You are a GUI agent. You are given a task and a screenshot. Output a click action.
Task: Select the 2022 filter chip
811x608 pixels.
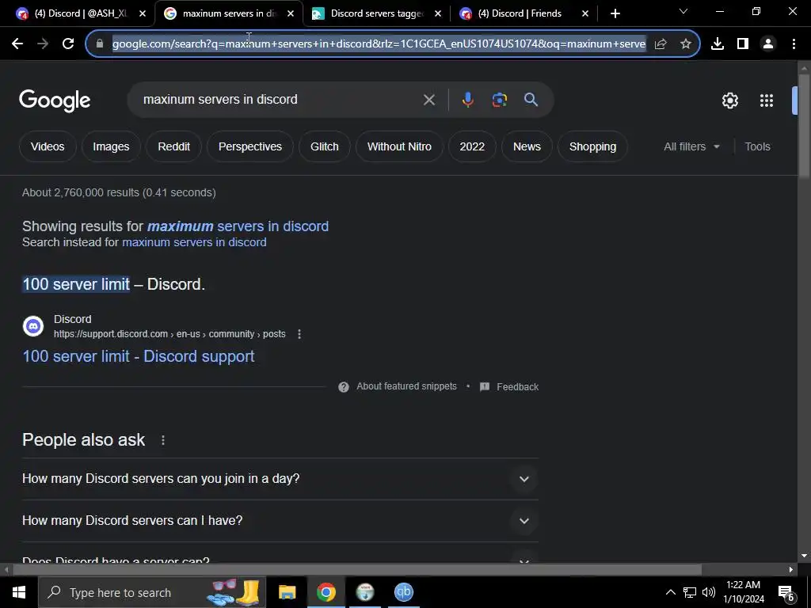pos(472,146)
